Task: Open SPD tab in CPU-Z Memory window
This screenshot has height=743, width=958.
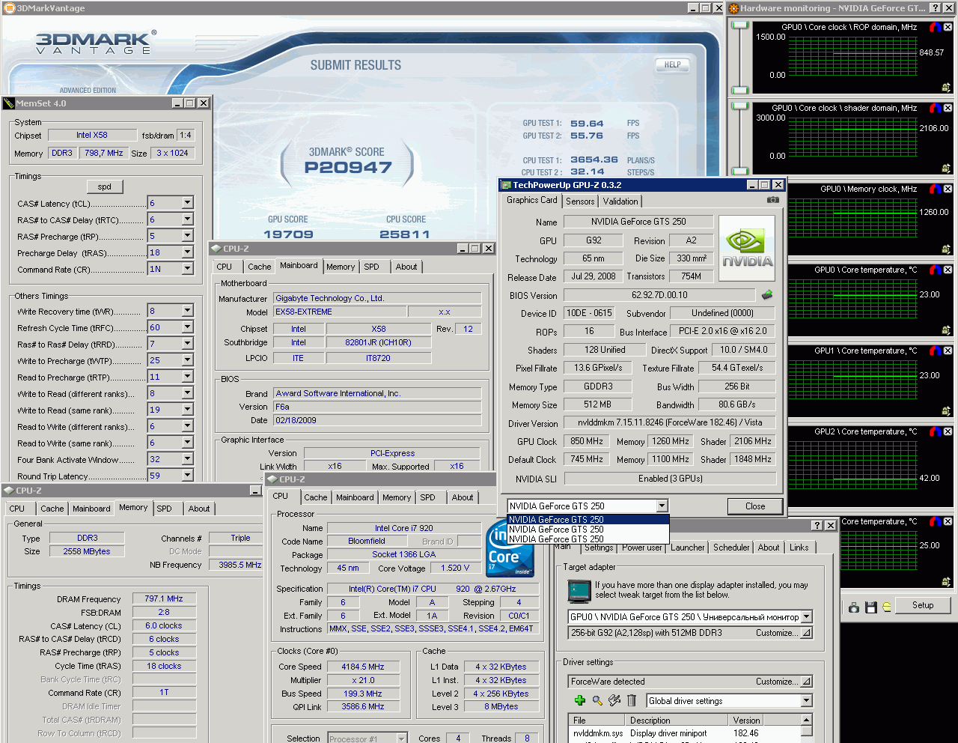Action: pos(164,509)
